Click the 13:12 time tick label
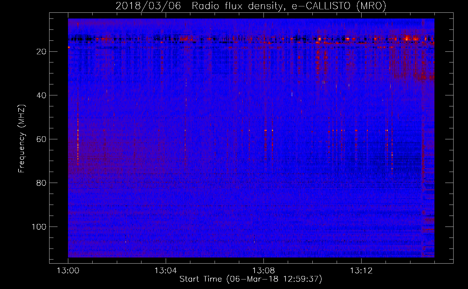Screen dimensions: 468x289 (361, 271)
